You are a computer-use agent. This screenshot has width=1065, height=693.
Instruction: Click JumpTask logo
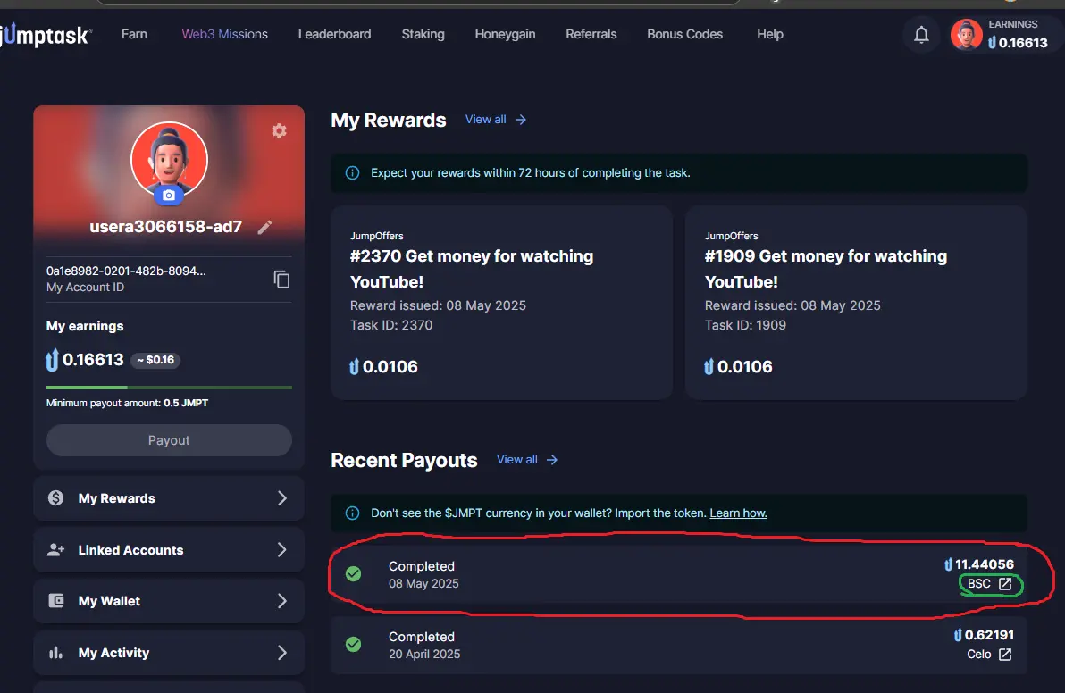pyautogui.click(x=45, y=36)
